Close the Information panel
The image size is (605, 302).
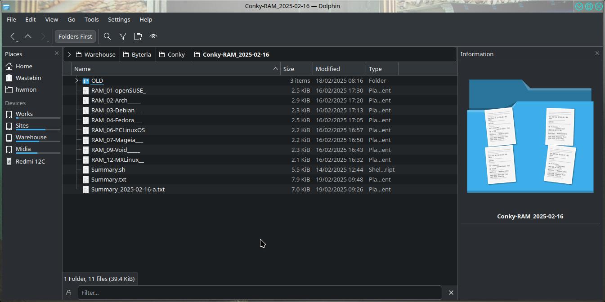[597, 53]
